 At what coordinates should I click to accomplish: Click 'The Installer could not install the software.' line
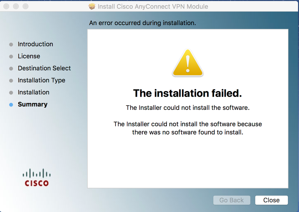[x=188, y=107]
